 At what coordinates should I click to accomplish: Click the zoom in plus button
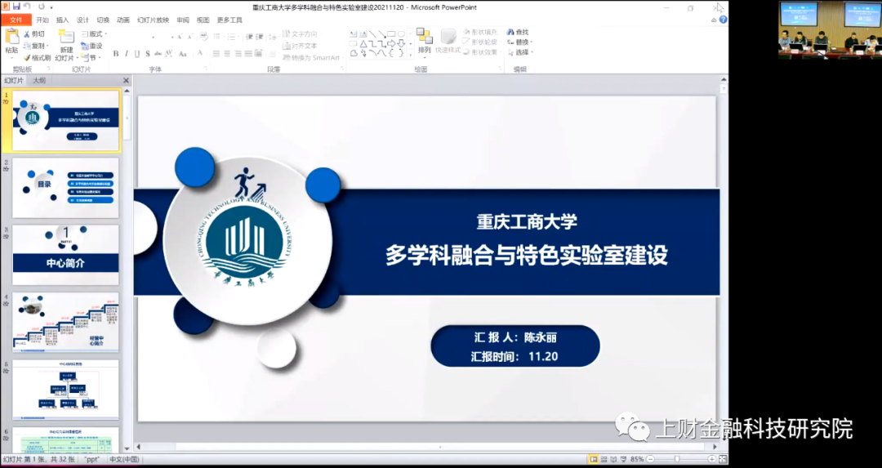(712, 460)
